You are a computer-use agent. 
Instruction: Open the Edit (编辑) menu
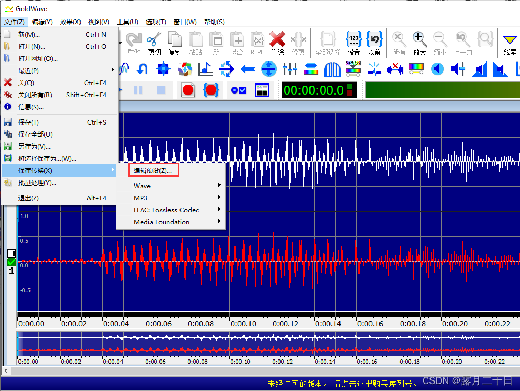pos(42,22)
